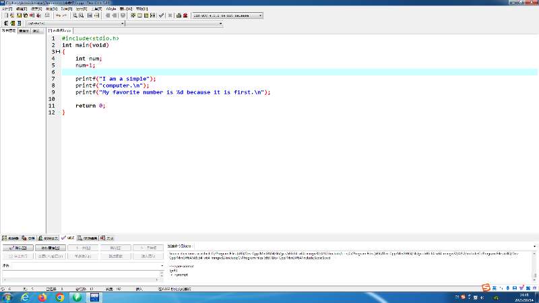Switch to the Debug left panel tab
The height and width of the screenshot is (303, 539).
pos(36,31)
